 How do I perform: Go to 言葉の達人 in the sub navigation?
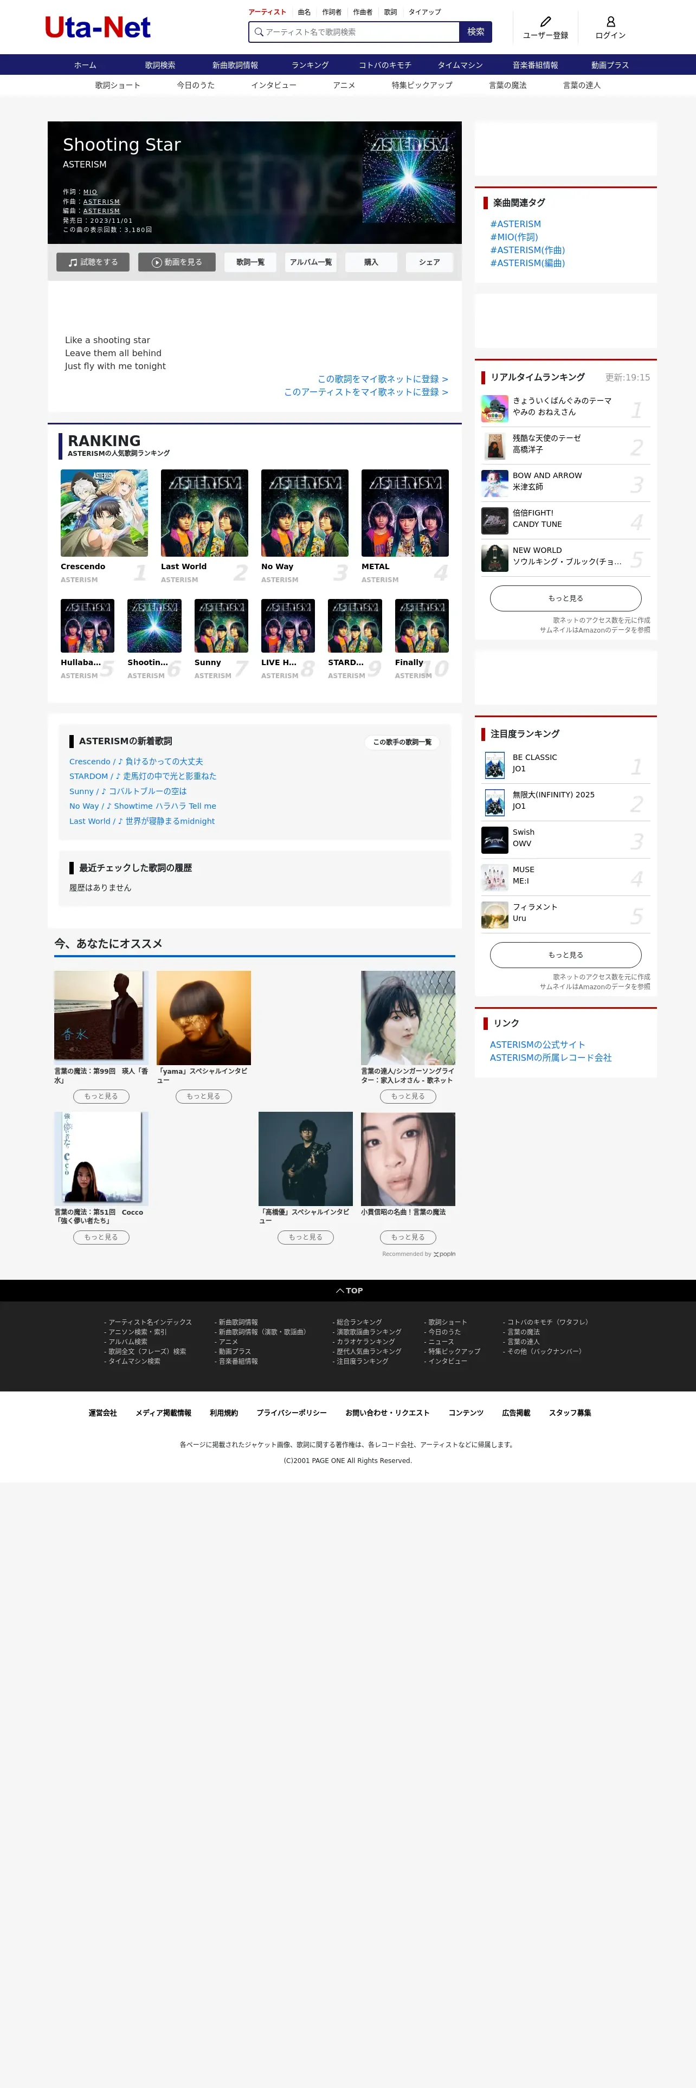coord(582,85)
